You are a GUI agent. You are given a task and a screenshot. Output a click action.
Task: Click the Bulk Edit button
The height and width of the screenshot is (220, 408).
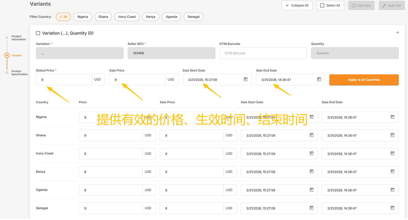coord(391,5)
